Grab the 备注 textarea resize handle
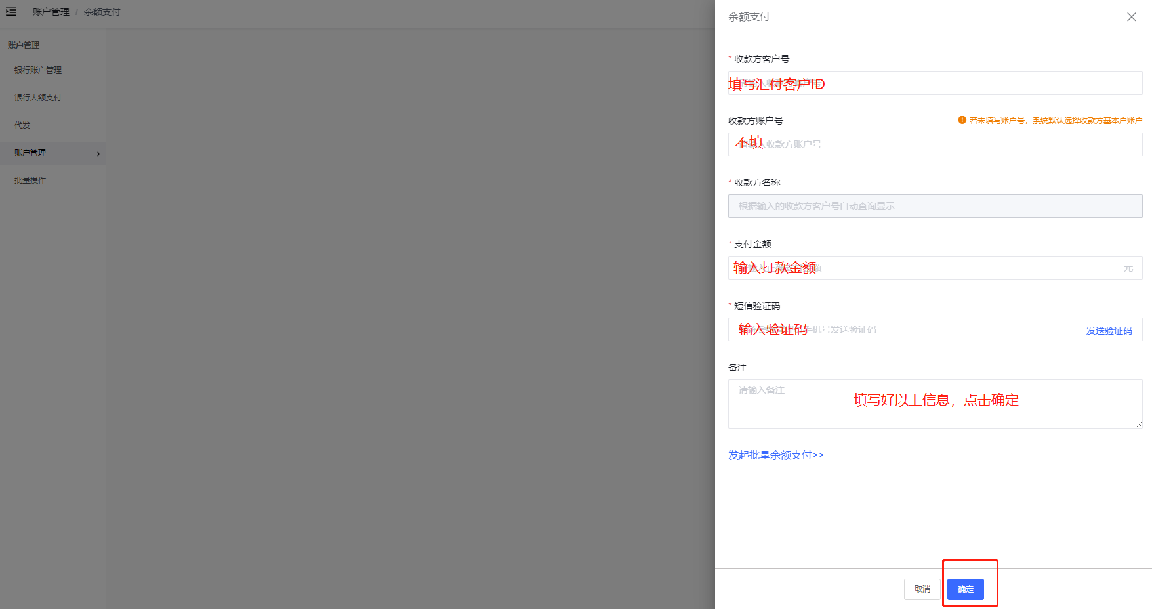The height and width of the screenshot is (609, 1152). coord(1138,424)
